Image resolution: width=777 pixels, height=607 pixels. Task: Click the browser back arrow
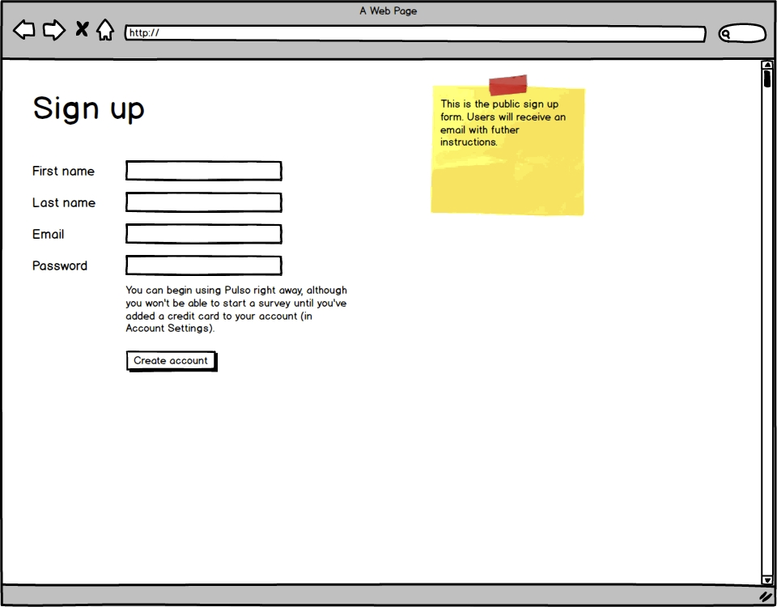(x=23, y=30)
